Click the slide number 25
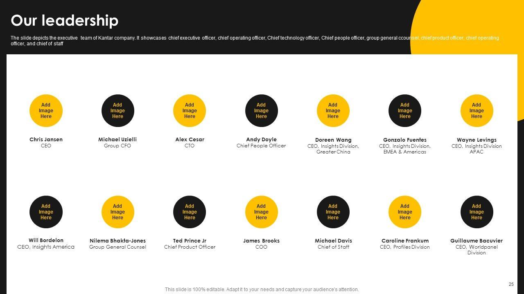Image resolution: width=524 pixels, height=294 pixels. point(511,284)
